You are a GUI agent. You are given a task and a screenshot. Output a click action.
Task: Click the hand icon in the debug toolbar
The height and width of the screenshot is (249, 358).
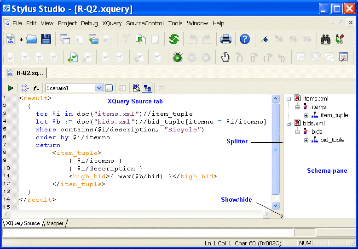[225, 57]
